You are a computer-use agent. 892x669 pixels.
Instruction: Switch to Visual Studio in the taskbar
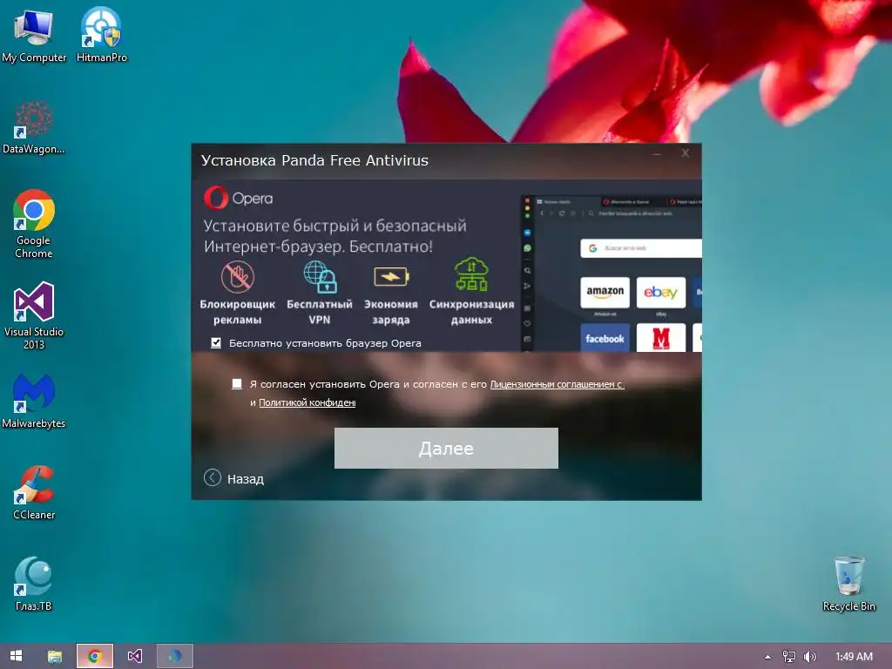(135, 656)
